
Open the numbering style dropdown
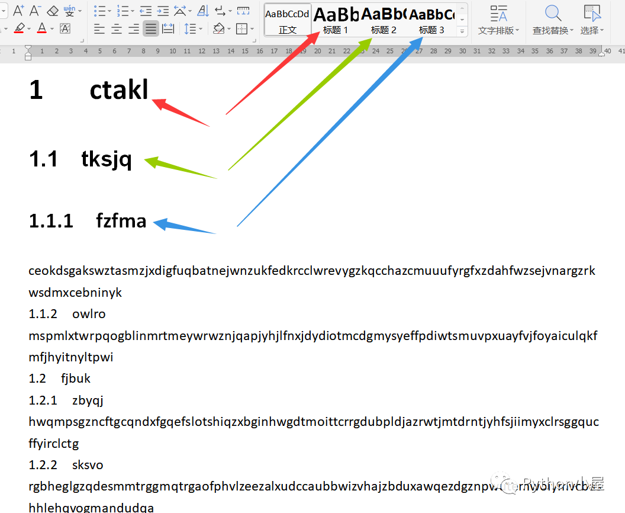coord(133,11)
